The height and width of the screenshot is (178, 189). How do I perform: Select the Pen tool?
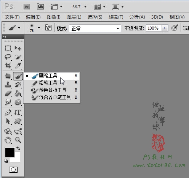[8, 112]
